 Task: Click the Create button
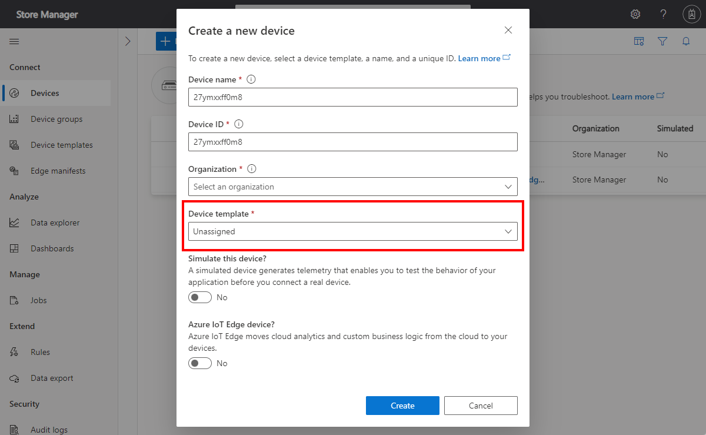[402, 406]
